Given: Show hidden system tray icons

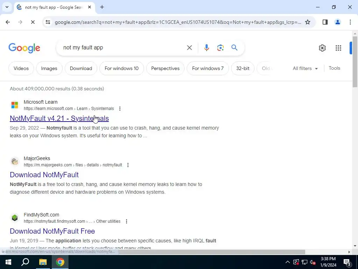Looking at the screenshot, I should point(287,262).
